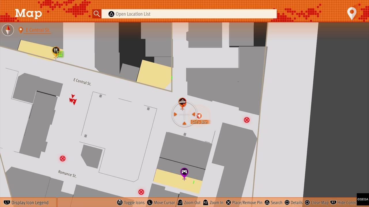The image size is (369, 207).
Task: Click the Zoom Out control
Action: [189, 202]
